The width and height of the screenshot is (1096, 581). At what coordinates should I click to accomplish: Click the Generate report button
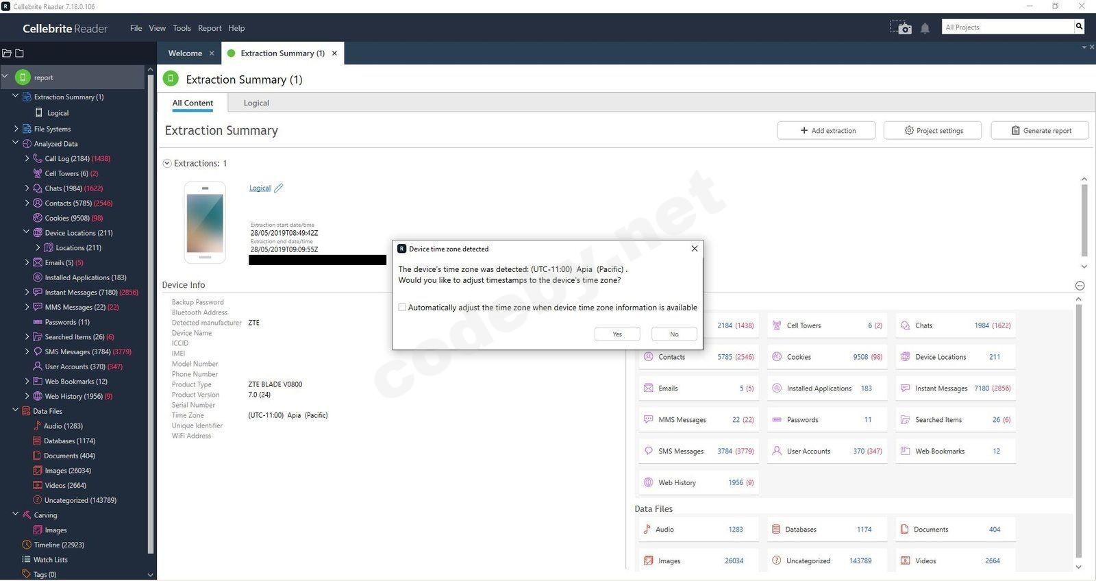tap(1040, 130)
